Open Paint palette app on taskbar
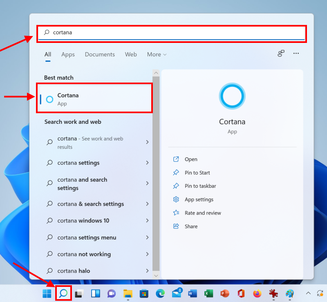Image resolution: width=327 pixels, height=302 pixels. 290,293
